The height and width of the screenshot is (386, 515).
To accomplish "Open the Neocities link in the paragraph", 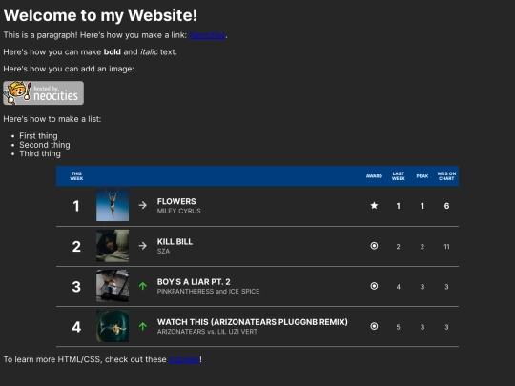I will (207, 35).
